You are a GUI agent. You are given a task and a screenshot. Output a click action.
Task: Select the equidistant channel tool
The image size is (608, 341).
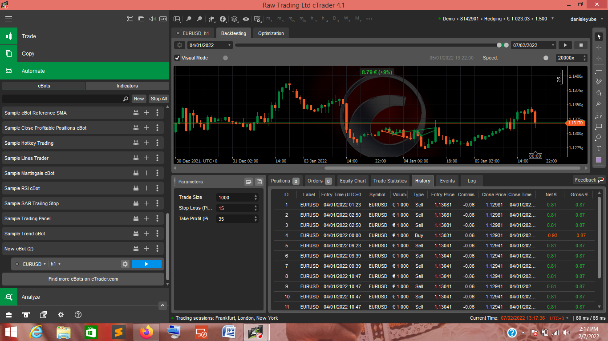599,93
